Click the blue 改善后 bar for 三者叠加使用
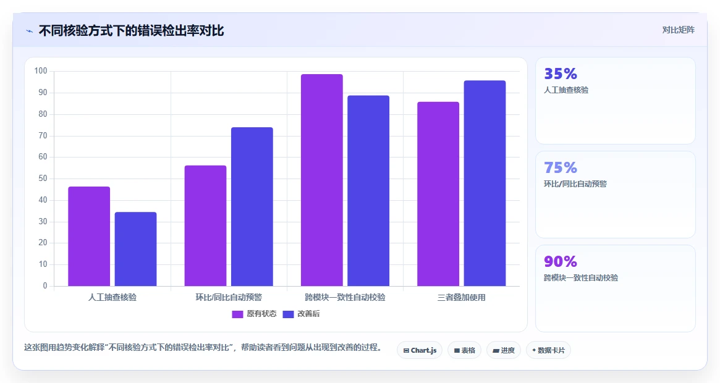Viewport: 720px width, 383px height. pos(485,183)
